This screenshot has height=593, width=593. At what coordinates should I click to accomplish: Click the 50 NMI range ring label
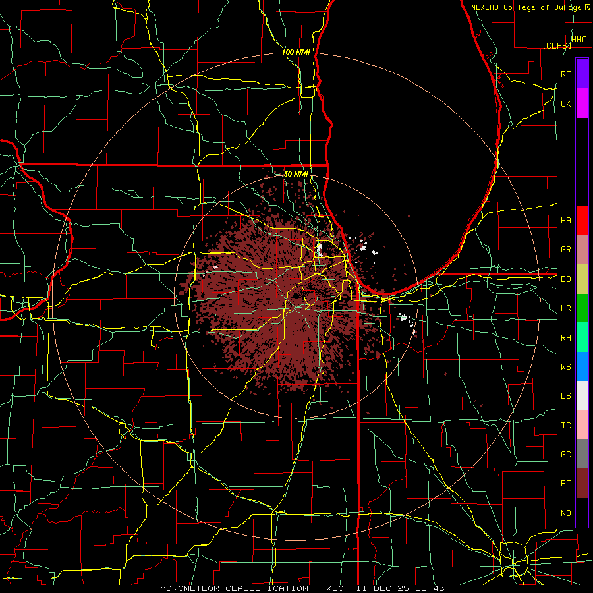coord(295,174)
